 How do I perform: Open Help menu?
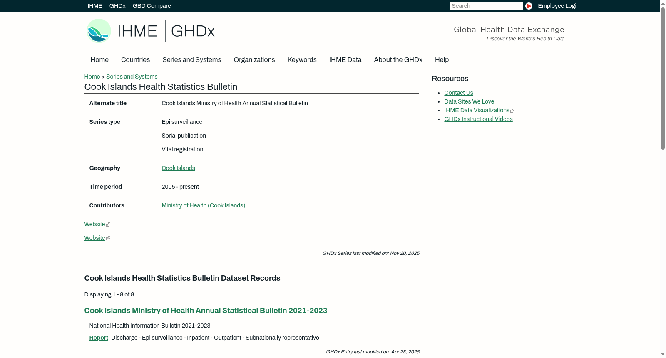(x=442, y=60)
